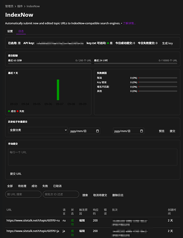
Task: Click the topic/609?tl=ru URL cell
Action: 33,220
